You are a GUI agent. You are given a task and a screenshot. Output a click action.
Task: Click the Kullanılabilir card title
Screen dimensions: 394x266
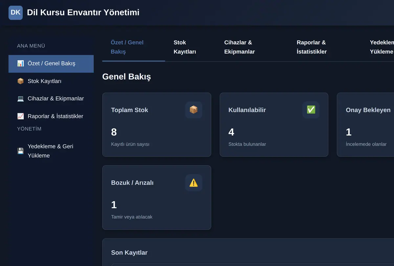coord(247,110)
